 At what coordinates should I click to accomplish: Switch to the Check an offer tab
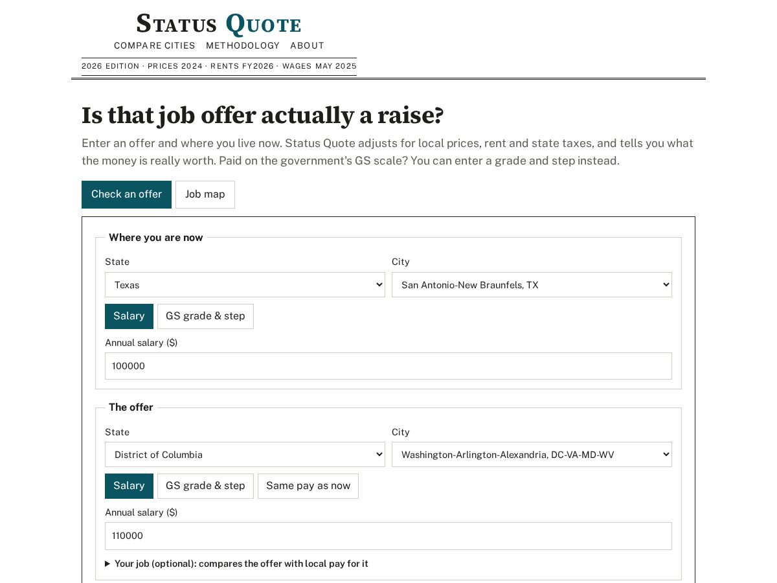pos(126,194)
